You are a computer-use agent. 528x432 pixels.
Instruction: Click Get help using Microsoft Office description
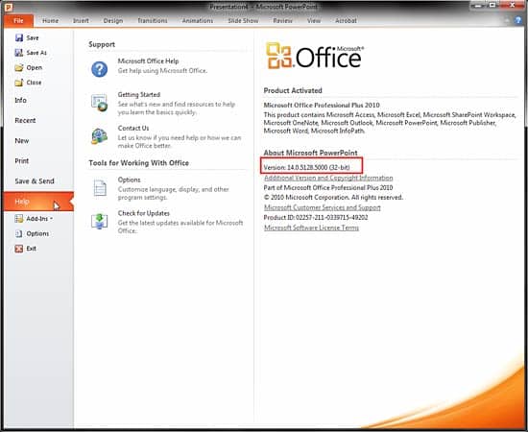click(162, 71)
